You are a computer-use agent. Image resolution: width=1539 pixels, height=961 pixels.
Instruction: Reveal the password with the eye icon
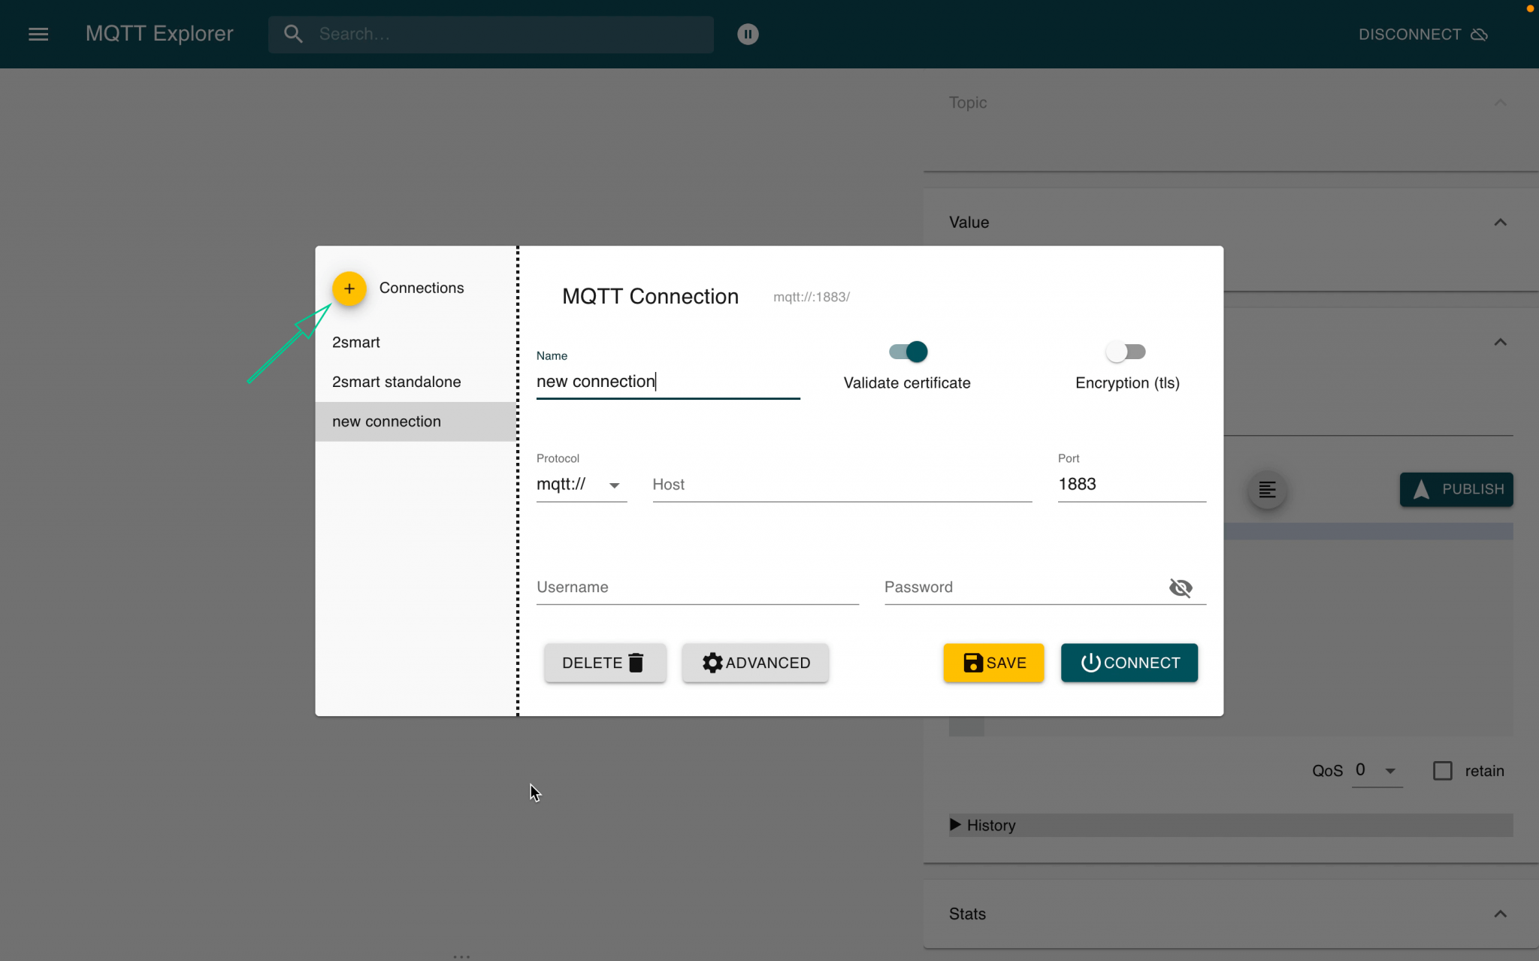click(1180, 588)
